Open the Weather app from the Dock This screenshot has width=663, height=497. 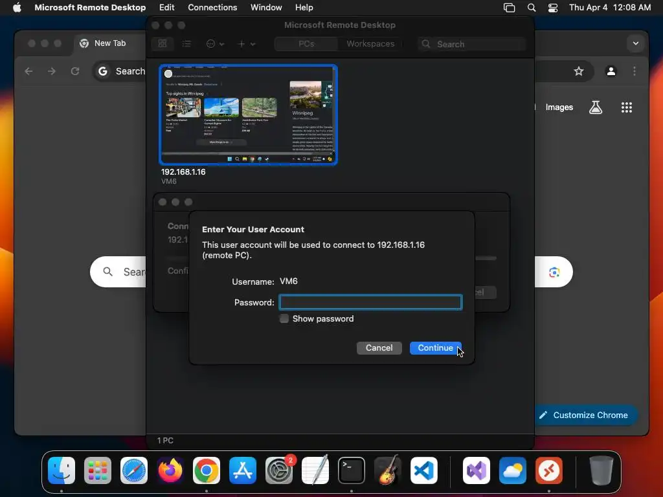click(x=513, y=470)
